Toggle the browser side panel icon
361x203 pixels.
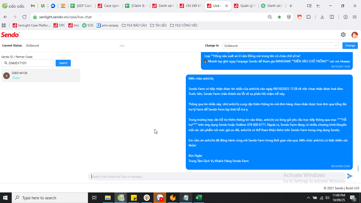(332, 17)
